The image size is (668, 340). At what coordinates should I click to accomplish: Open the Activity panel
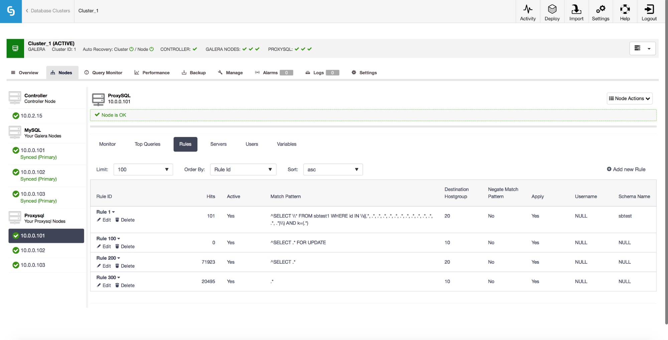(528, 13)
